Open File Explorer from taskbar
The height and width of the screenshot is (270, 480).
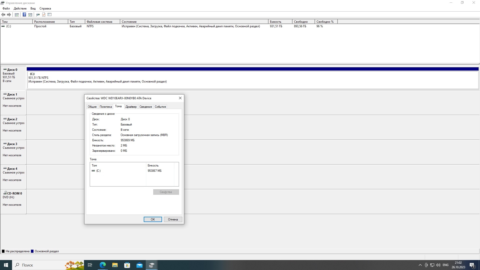click(x=115, y=265)
